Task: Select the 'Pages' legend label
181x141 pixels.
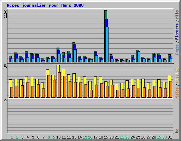Action: point(177,49)
